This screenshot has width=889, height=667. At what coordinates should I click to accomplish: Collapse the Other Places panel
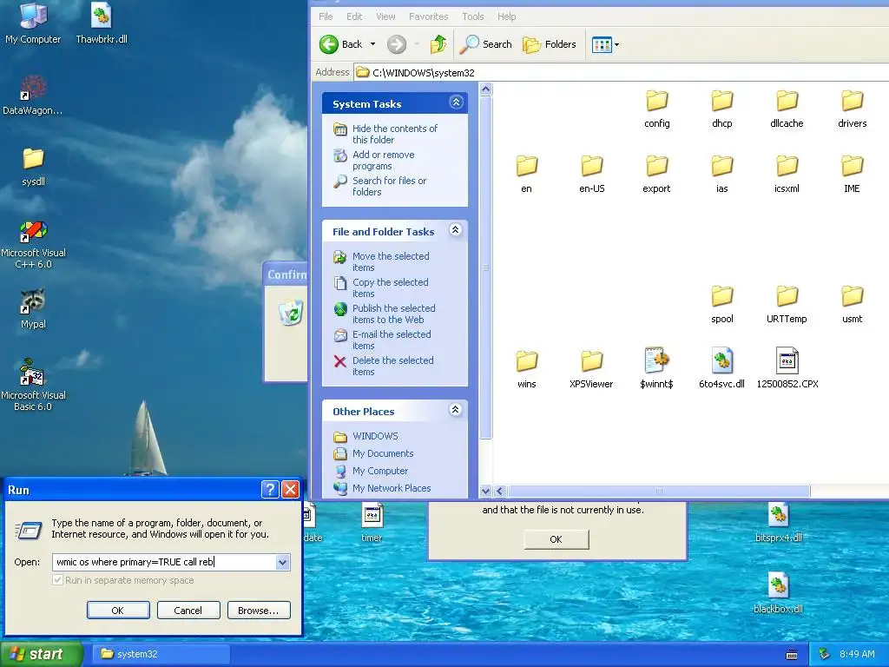[455, 410]
